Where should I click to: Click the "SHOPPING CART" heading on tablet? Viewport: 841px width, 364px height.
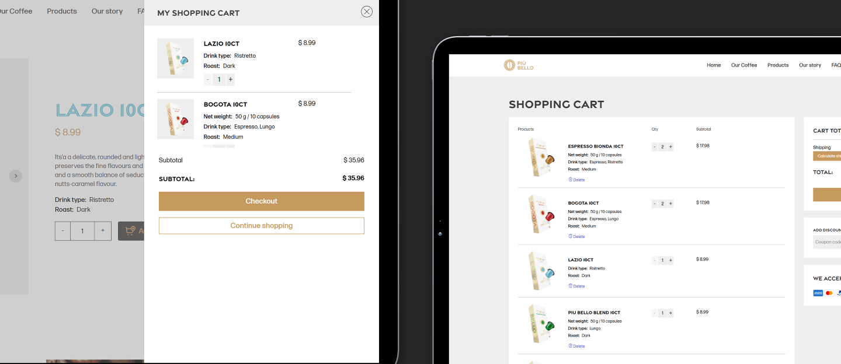pos(557,104)
